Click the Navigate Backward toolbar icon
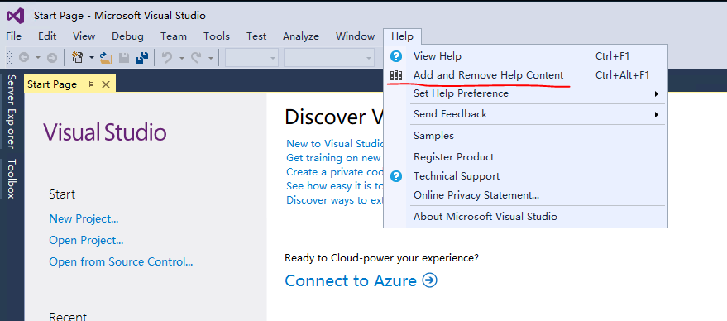Viewport: 727px width, 321px height. 24,58
